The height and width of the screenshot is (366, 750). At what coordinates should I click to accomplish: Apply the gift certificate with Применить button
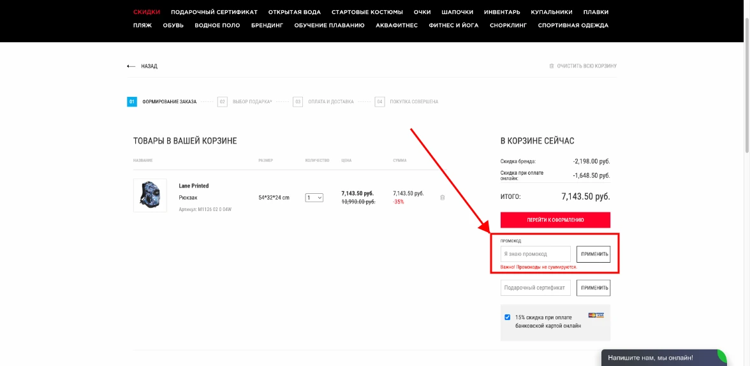tap(594, 288)
